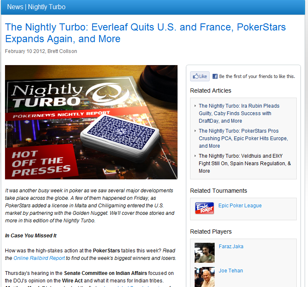Open the Nightly Turbo breadcrumb in header
The image size is (308, 287).
pyautogui.click(x=47, y=7)
